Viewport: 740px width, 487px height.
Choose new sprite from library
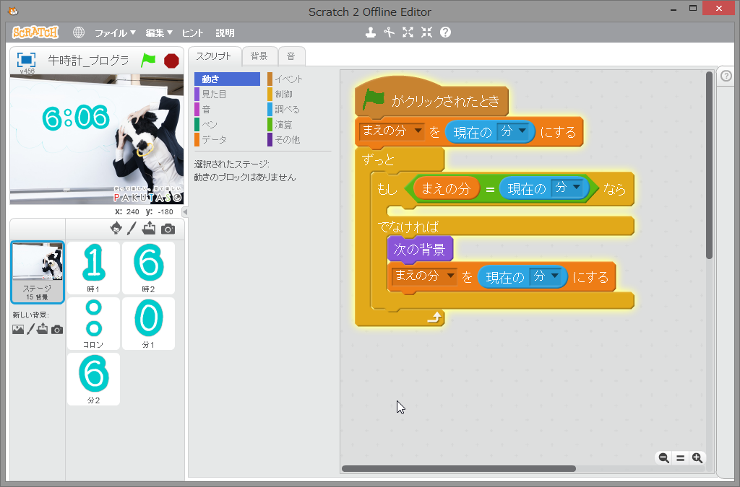pyautogui.click(x=116, y=229)
